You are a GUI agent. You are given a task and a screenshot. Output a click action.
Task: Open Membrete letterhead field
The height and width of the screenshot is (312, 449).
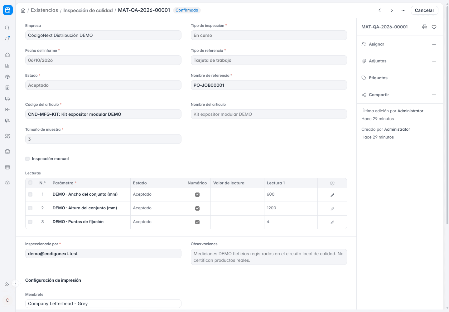(x=103, y=304)
